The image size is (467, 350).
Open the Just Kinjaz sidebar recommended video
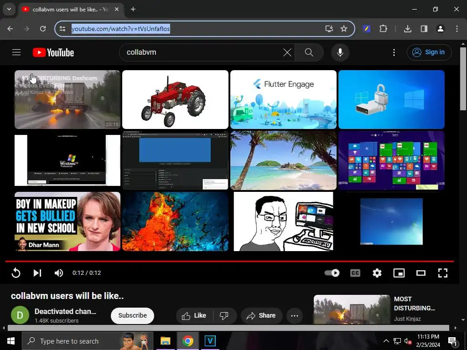352,309
